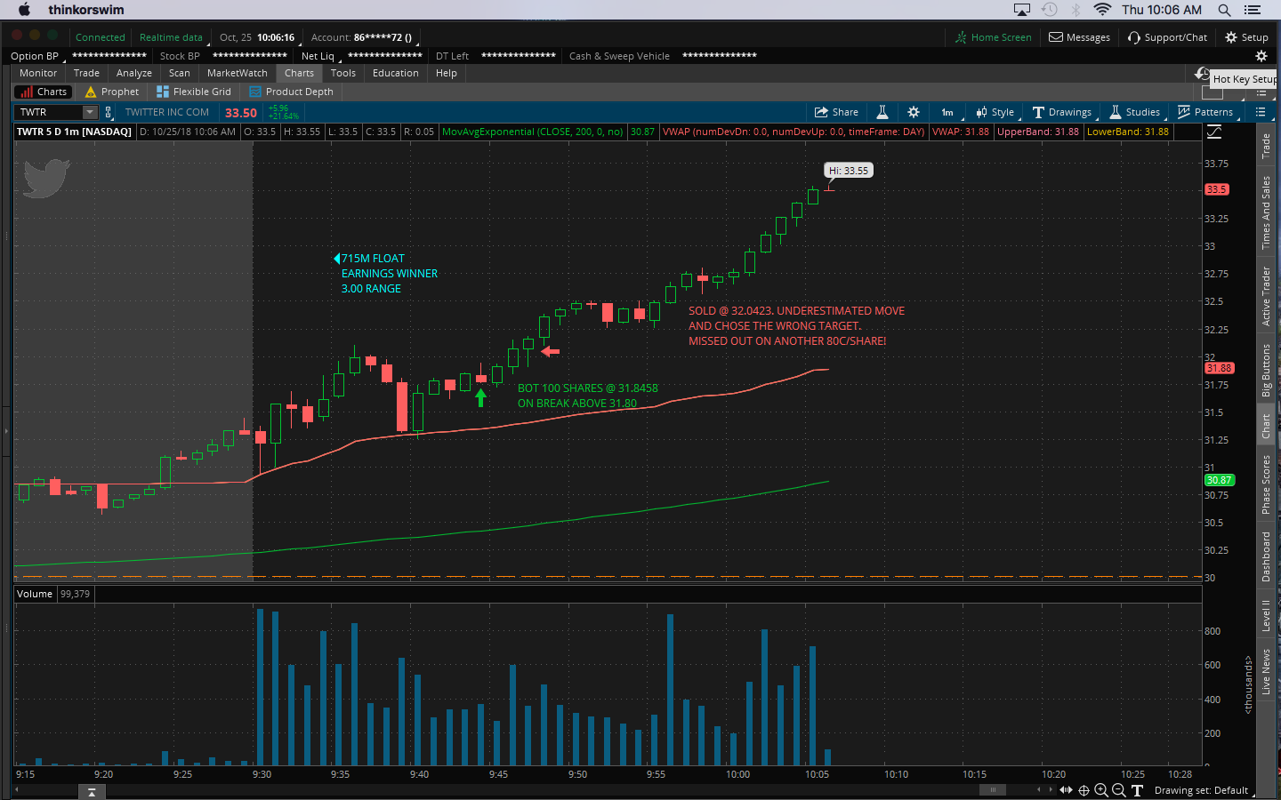
Task: Open the Big Buttons sidebar panel
Action: click(x=1265, y=371)
